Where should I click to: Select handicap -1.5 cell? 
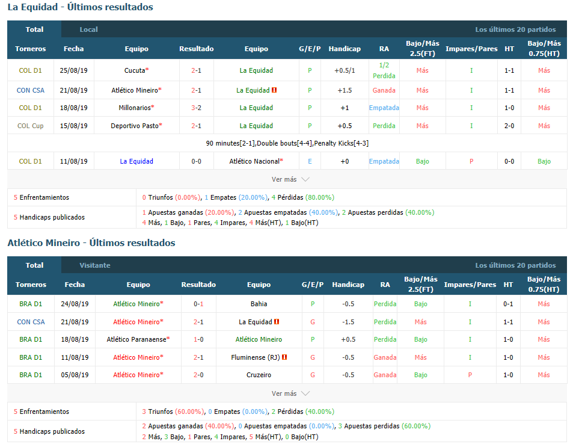tap(348, 321)
